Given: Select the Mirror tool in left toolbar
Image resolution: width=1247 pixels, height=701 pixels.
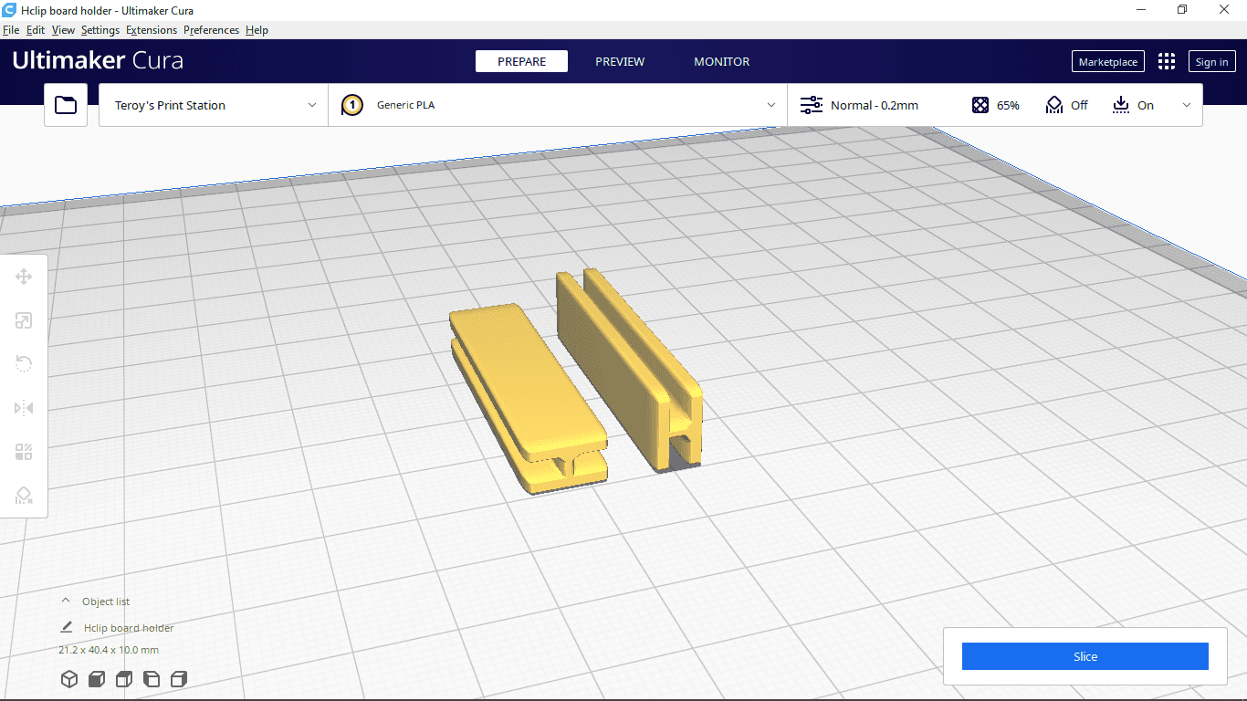Looking at the screenshot, I should tap(24, 408).
